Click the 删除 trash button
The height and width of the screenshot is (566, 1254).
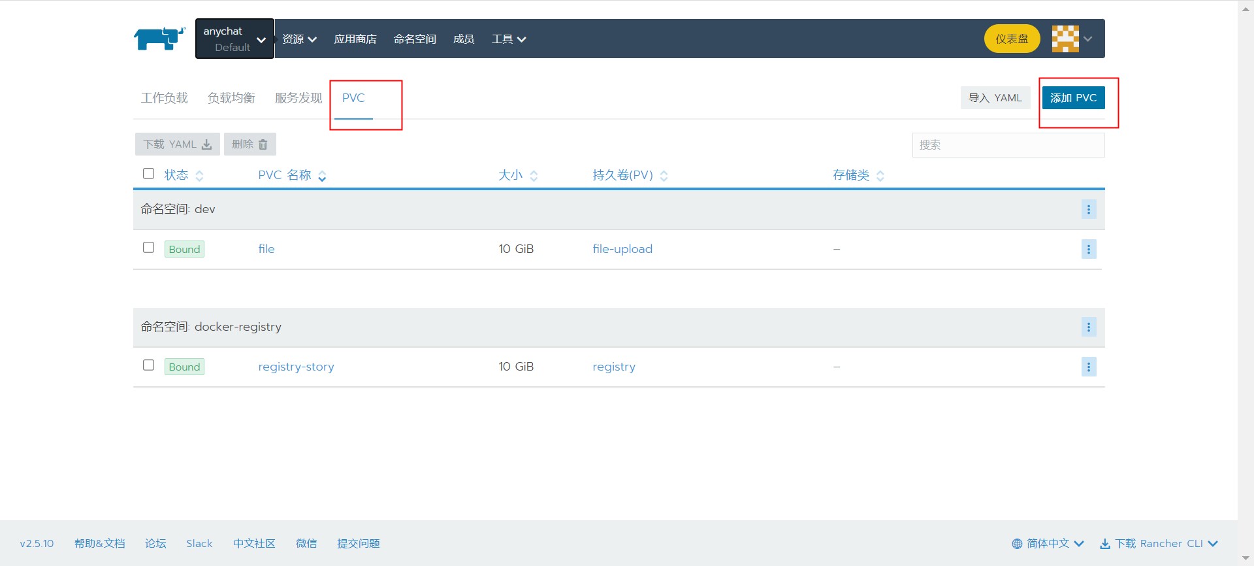(x=249, y=144)
